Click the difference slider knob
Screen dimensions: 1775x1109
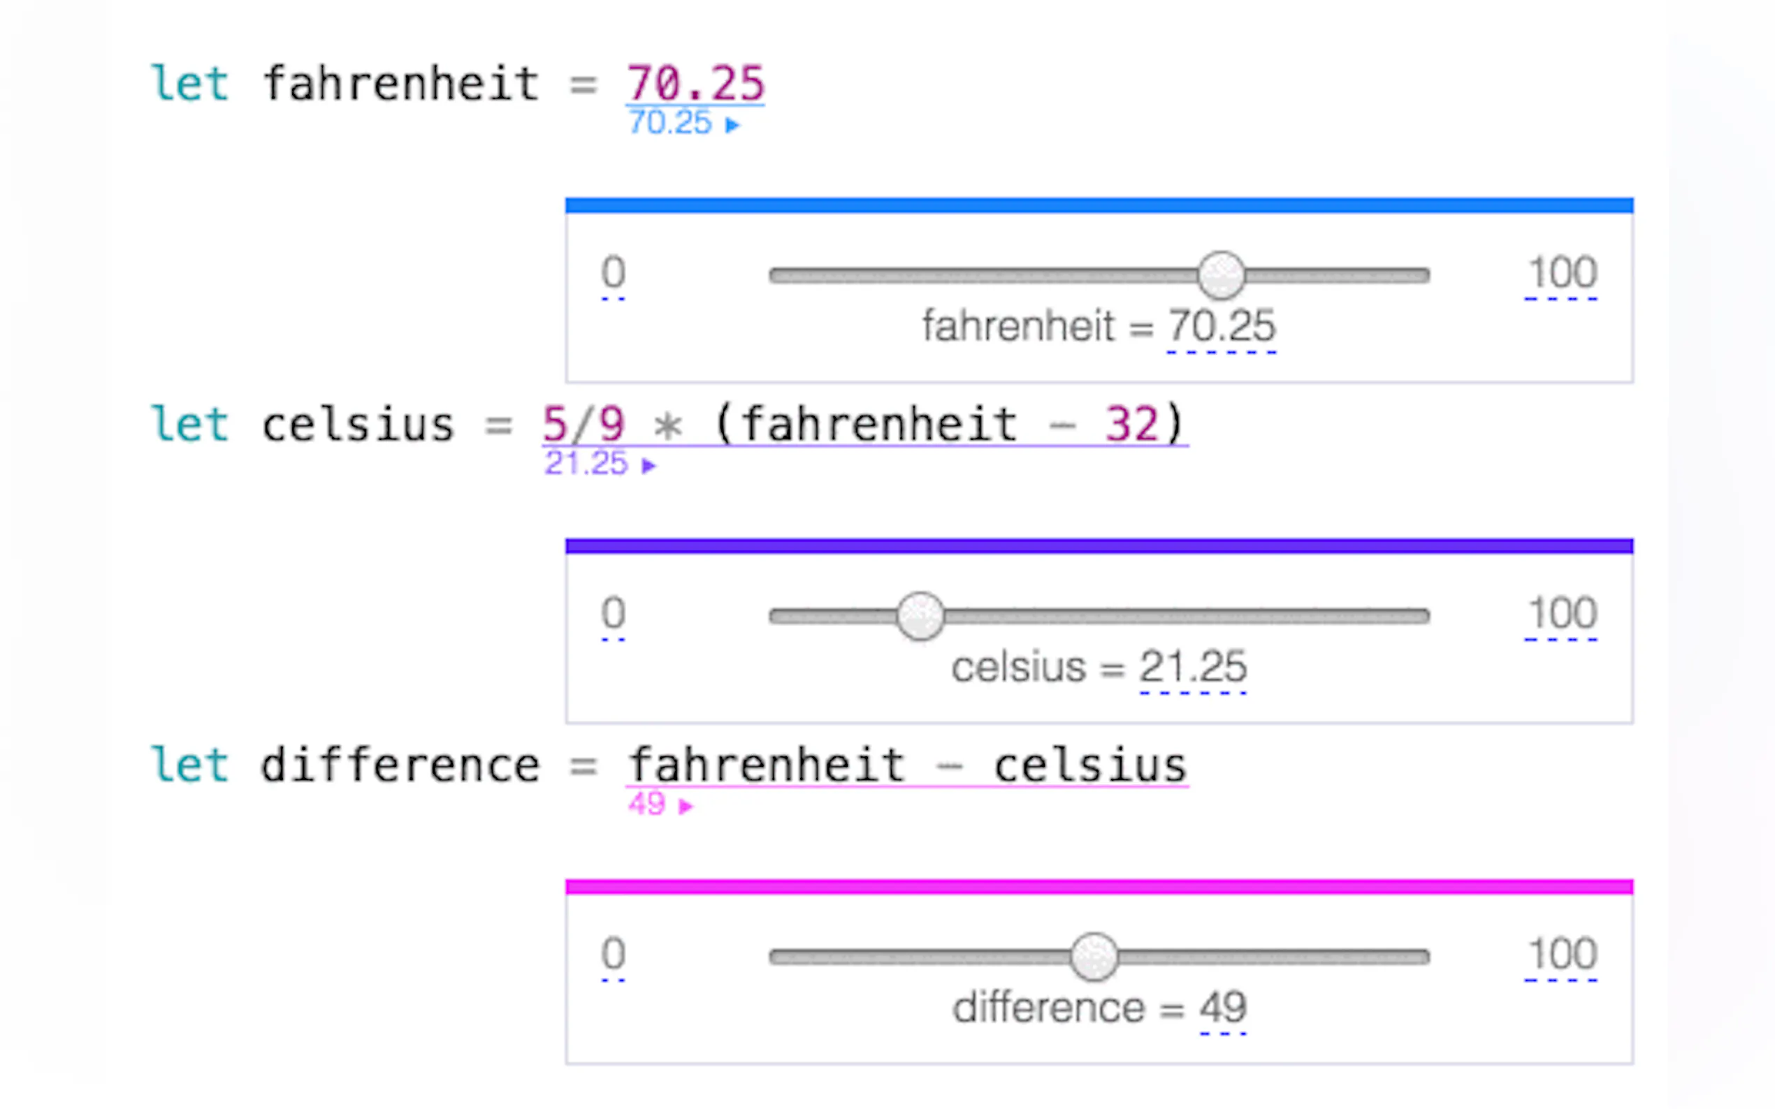[1094, 957]
